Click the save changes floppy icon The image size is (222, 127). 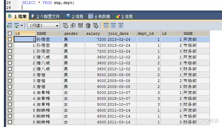(x=80, y=26)
